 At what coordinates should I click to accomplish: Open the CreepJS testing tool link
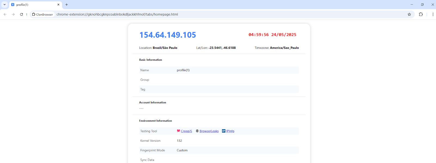(186, 131)
